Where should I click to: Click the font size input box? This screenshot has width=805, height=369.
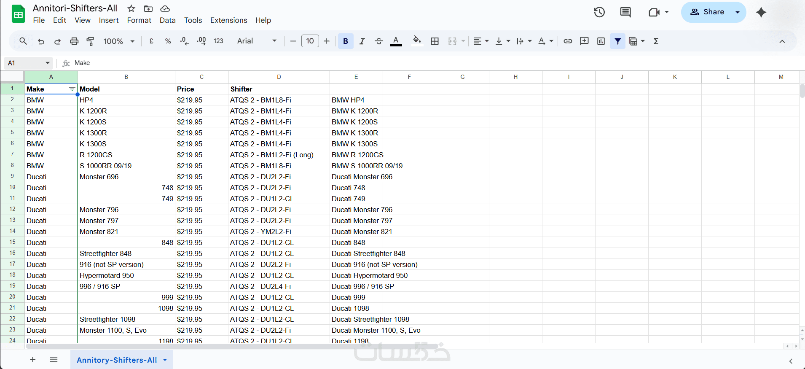click(310, 41)
